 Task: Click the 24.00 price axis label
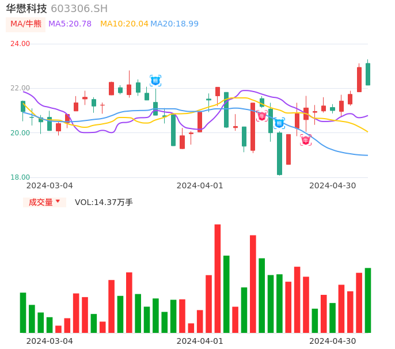point(20,44)
